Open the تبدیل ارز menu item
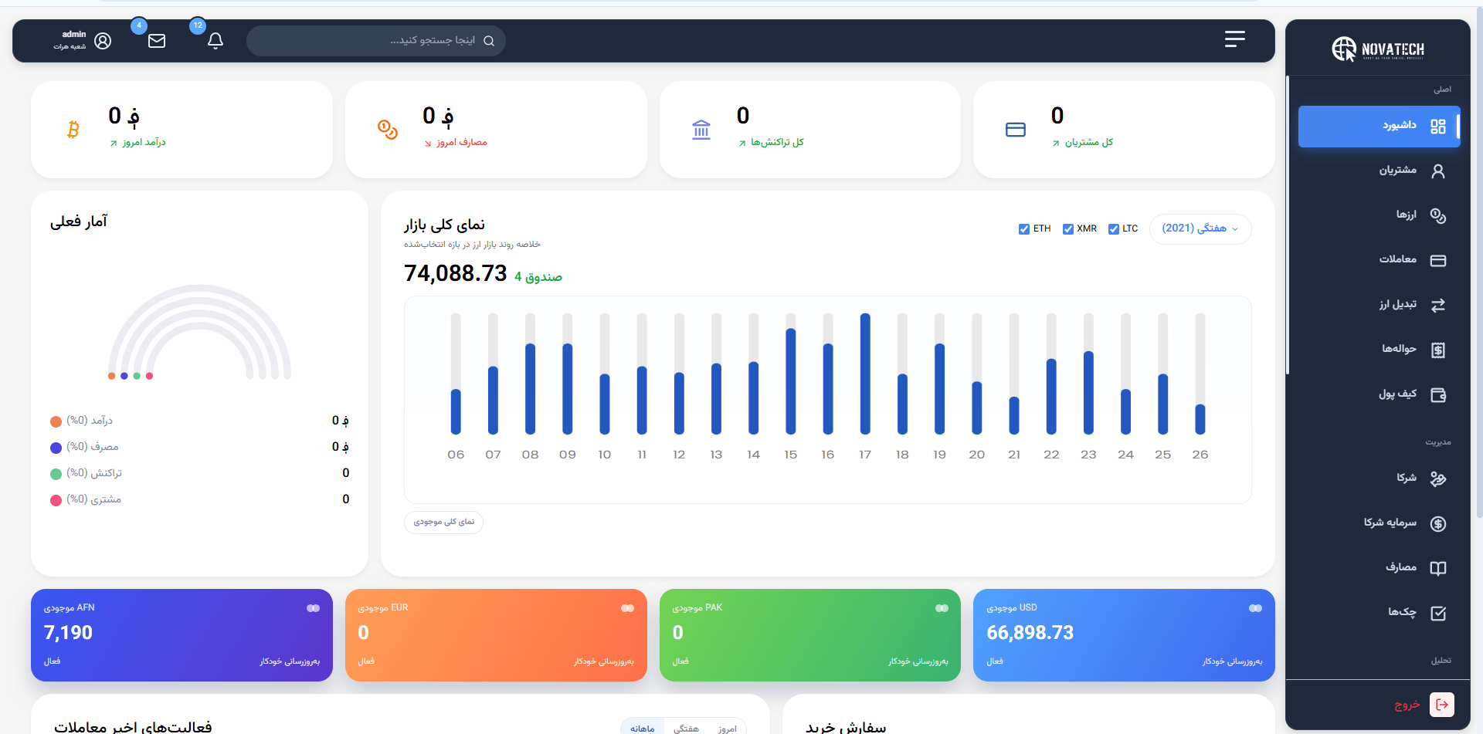The width and height of the screenshot is (1483, 734). tap(1379, 306)
